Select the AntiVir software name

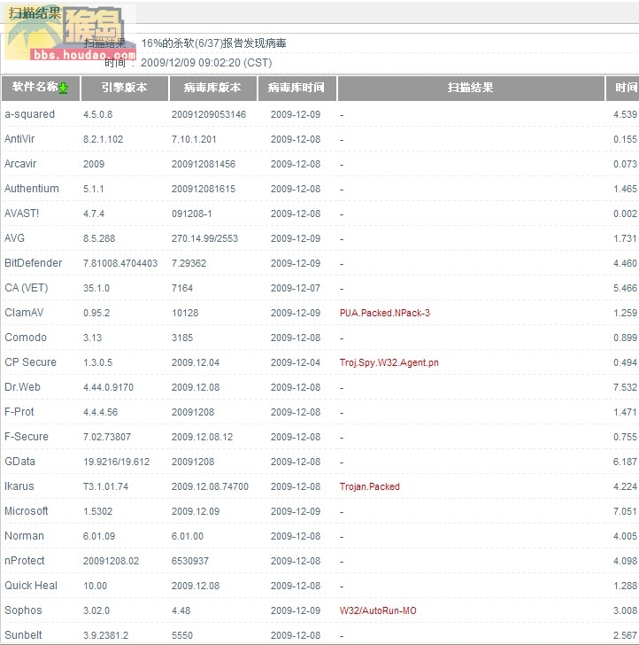(x=19, y=139)
